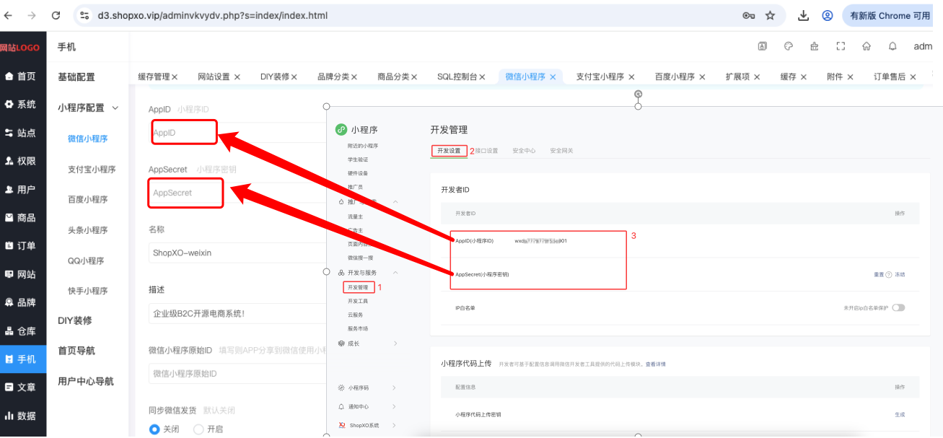Open the home icon in top header
The image size is (943, 438).
click(867, 46)
